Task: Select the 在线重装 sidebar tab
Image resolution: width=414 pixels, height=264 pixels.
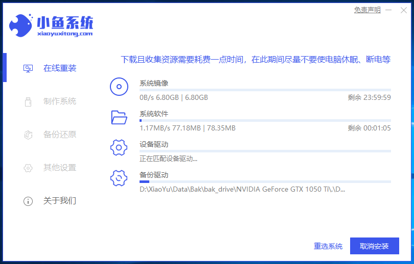Action: coord(59,68)
